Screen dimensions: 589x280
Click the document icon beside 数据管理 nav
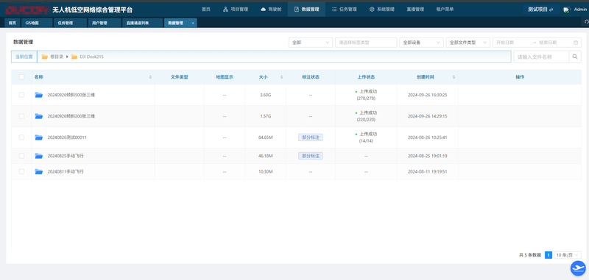pos(297,10)
